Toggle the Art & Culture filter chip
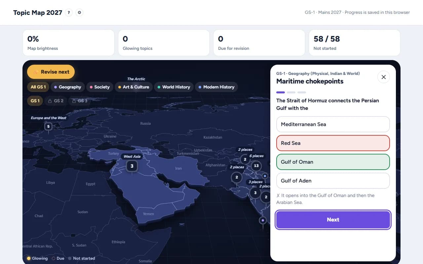Image resolution: width=423 pixels, height=264 pixels. point(134,87)
